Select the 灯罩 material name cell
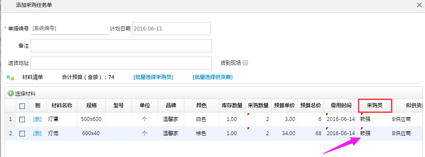 [x=62, y=119]
